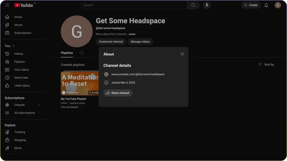Click the search magnifier icon

193,5
